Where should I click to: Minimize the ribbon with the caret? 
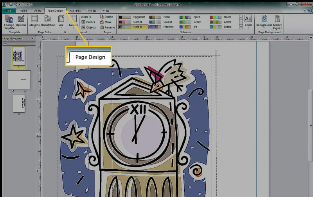coord(305,11)
